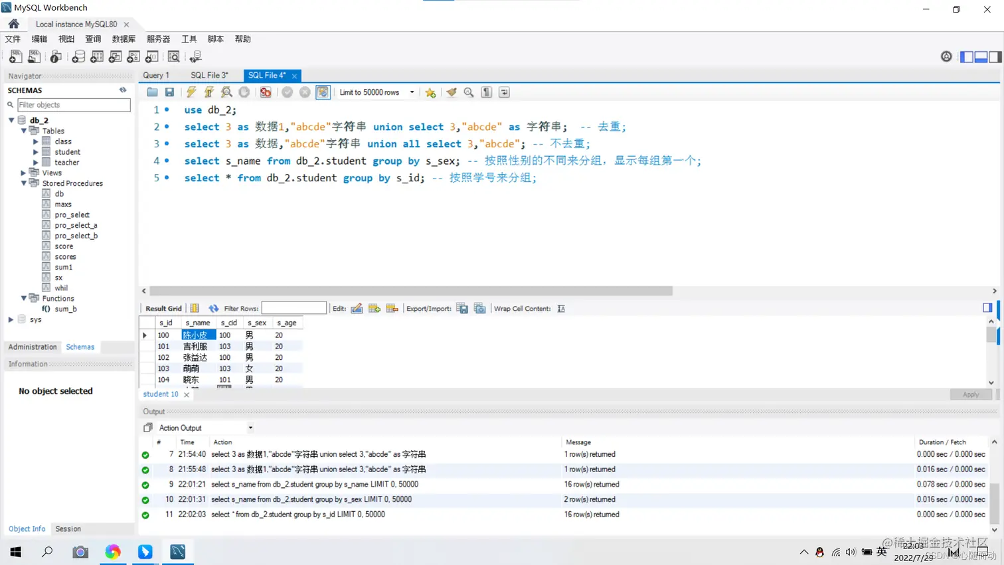This screenshot has height=565, width=1004.
Task: Commit transaction checkmark icon
Action: pyautogui.click(x=287, y=92)
